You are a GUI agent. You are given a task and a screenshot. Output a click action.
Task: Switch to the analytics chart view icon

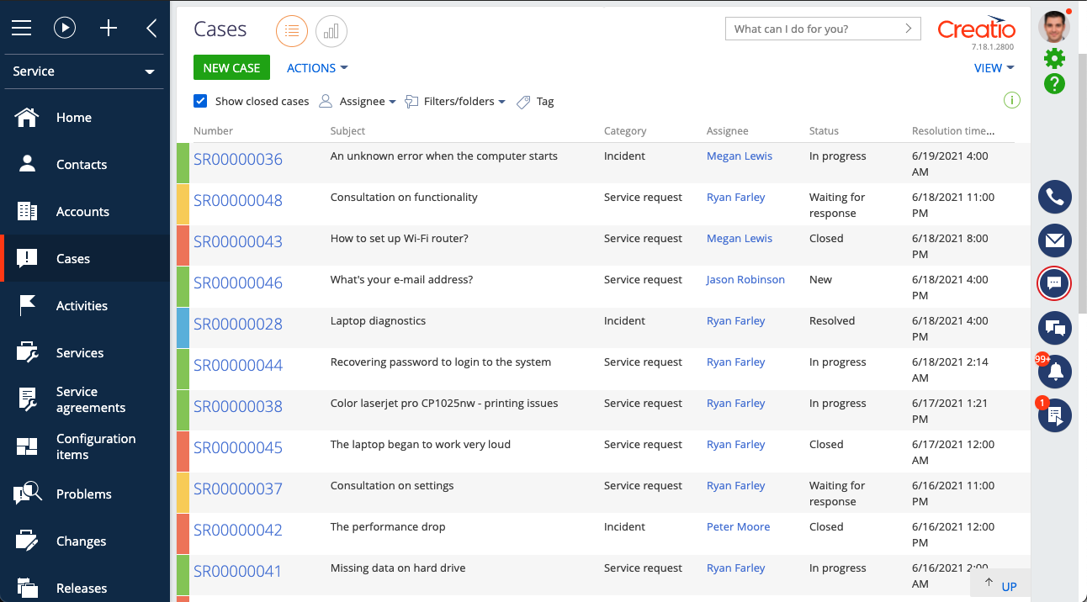click(331, 31)
